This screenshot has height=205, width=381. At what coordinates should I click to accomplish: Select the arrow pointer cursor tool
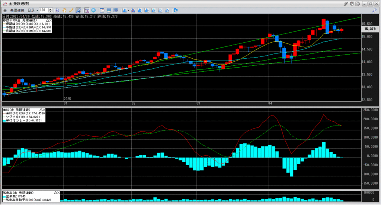pos(58,10)
